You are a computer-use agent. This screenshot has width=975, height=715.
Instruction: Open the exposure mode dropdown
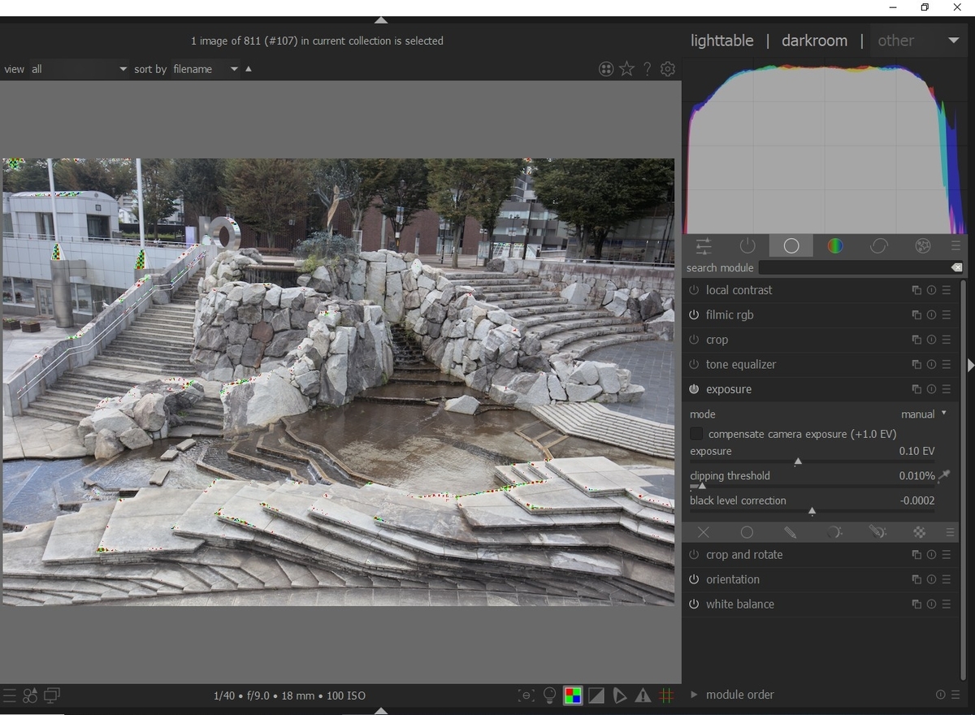pos(924,414)
